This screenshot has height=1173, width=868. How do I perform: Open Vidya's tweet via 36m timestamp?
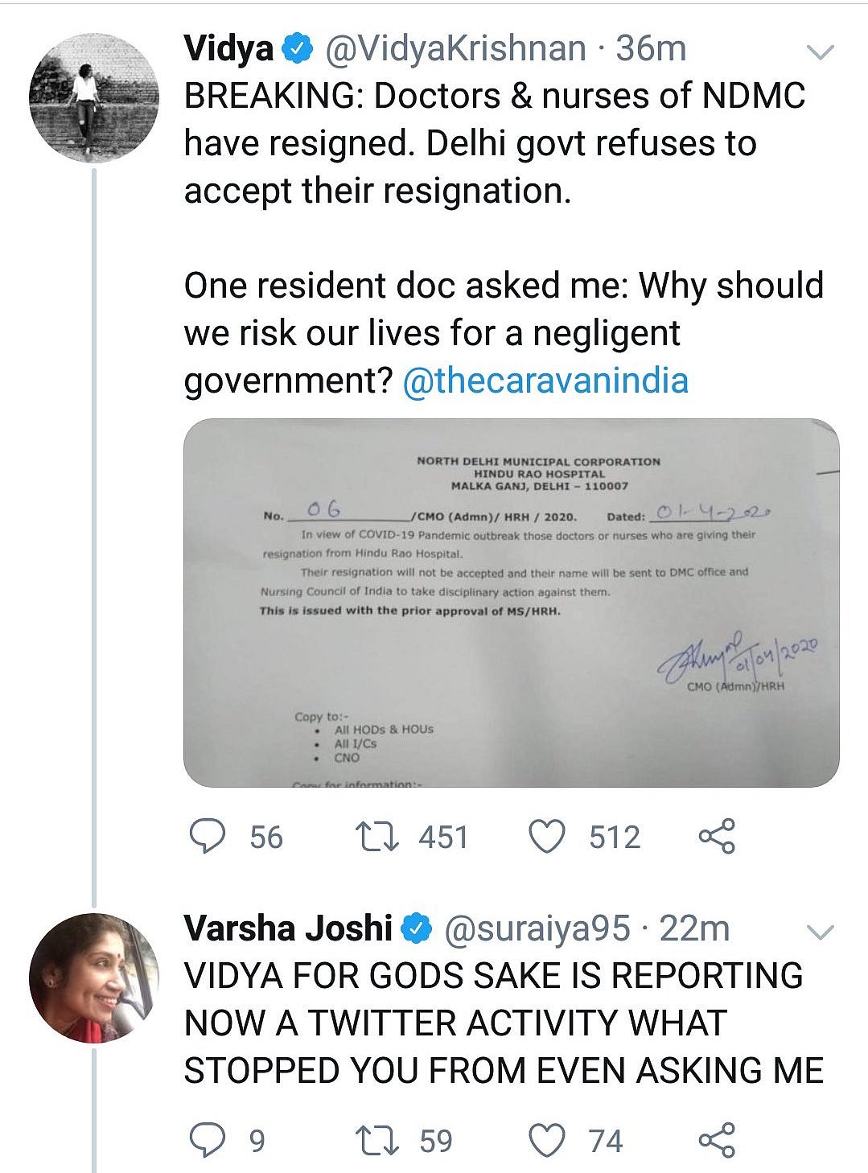[x=651, y=49]
